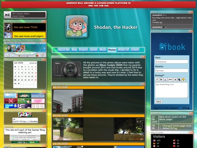Click the Wii button on the RiiTag

coord(8,55)
